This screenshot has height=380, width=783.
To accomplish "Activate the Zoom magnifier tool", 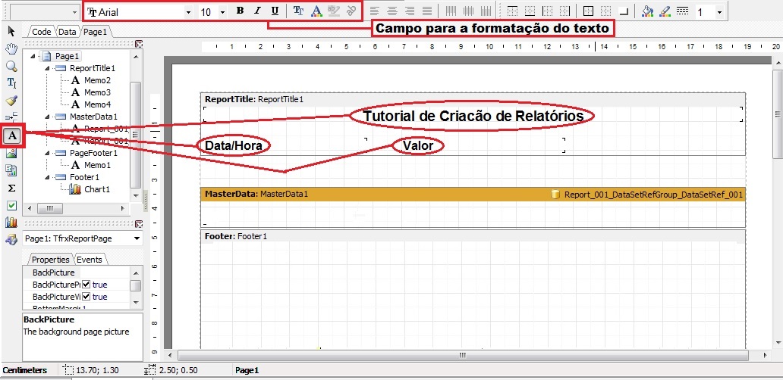I will click(11, 67).
